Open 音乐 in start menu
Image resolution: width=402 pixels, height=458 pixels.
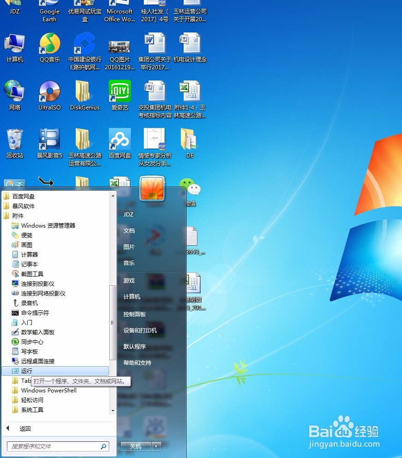point(129,263)
